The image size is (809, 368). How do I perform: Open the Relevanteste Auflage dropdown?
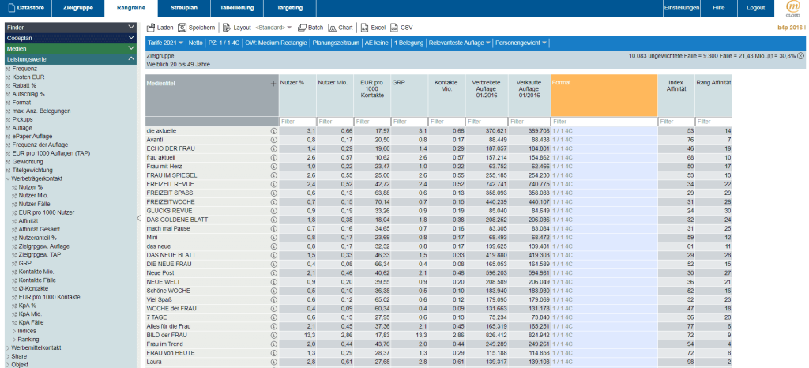pyautogui.click(x=459, y=42)
